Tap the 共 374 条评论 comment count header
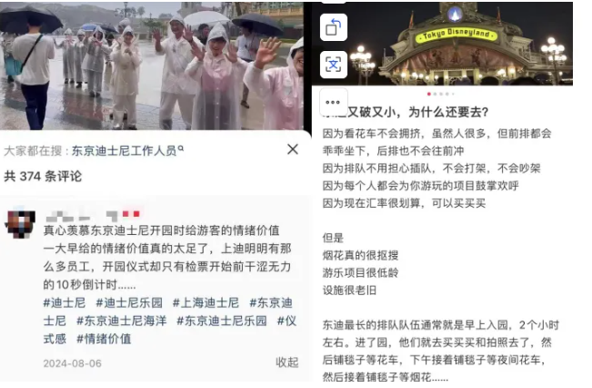 tap(43, 176)
